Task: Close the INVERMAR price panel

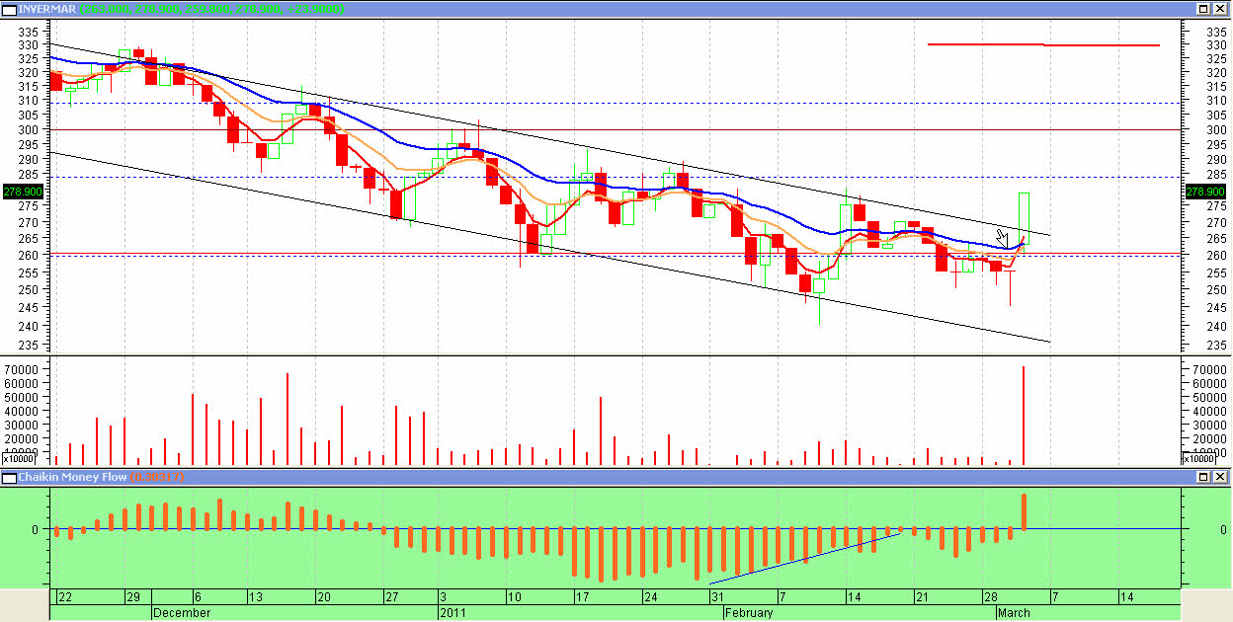Action: click(1221, 9)
